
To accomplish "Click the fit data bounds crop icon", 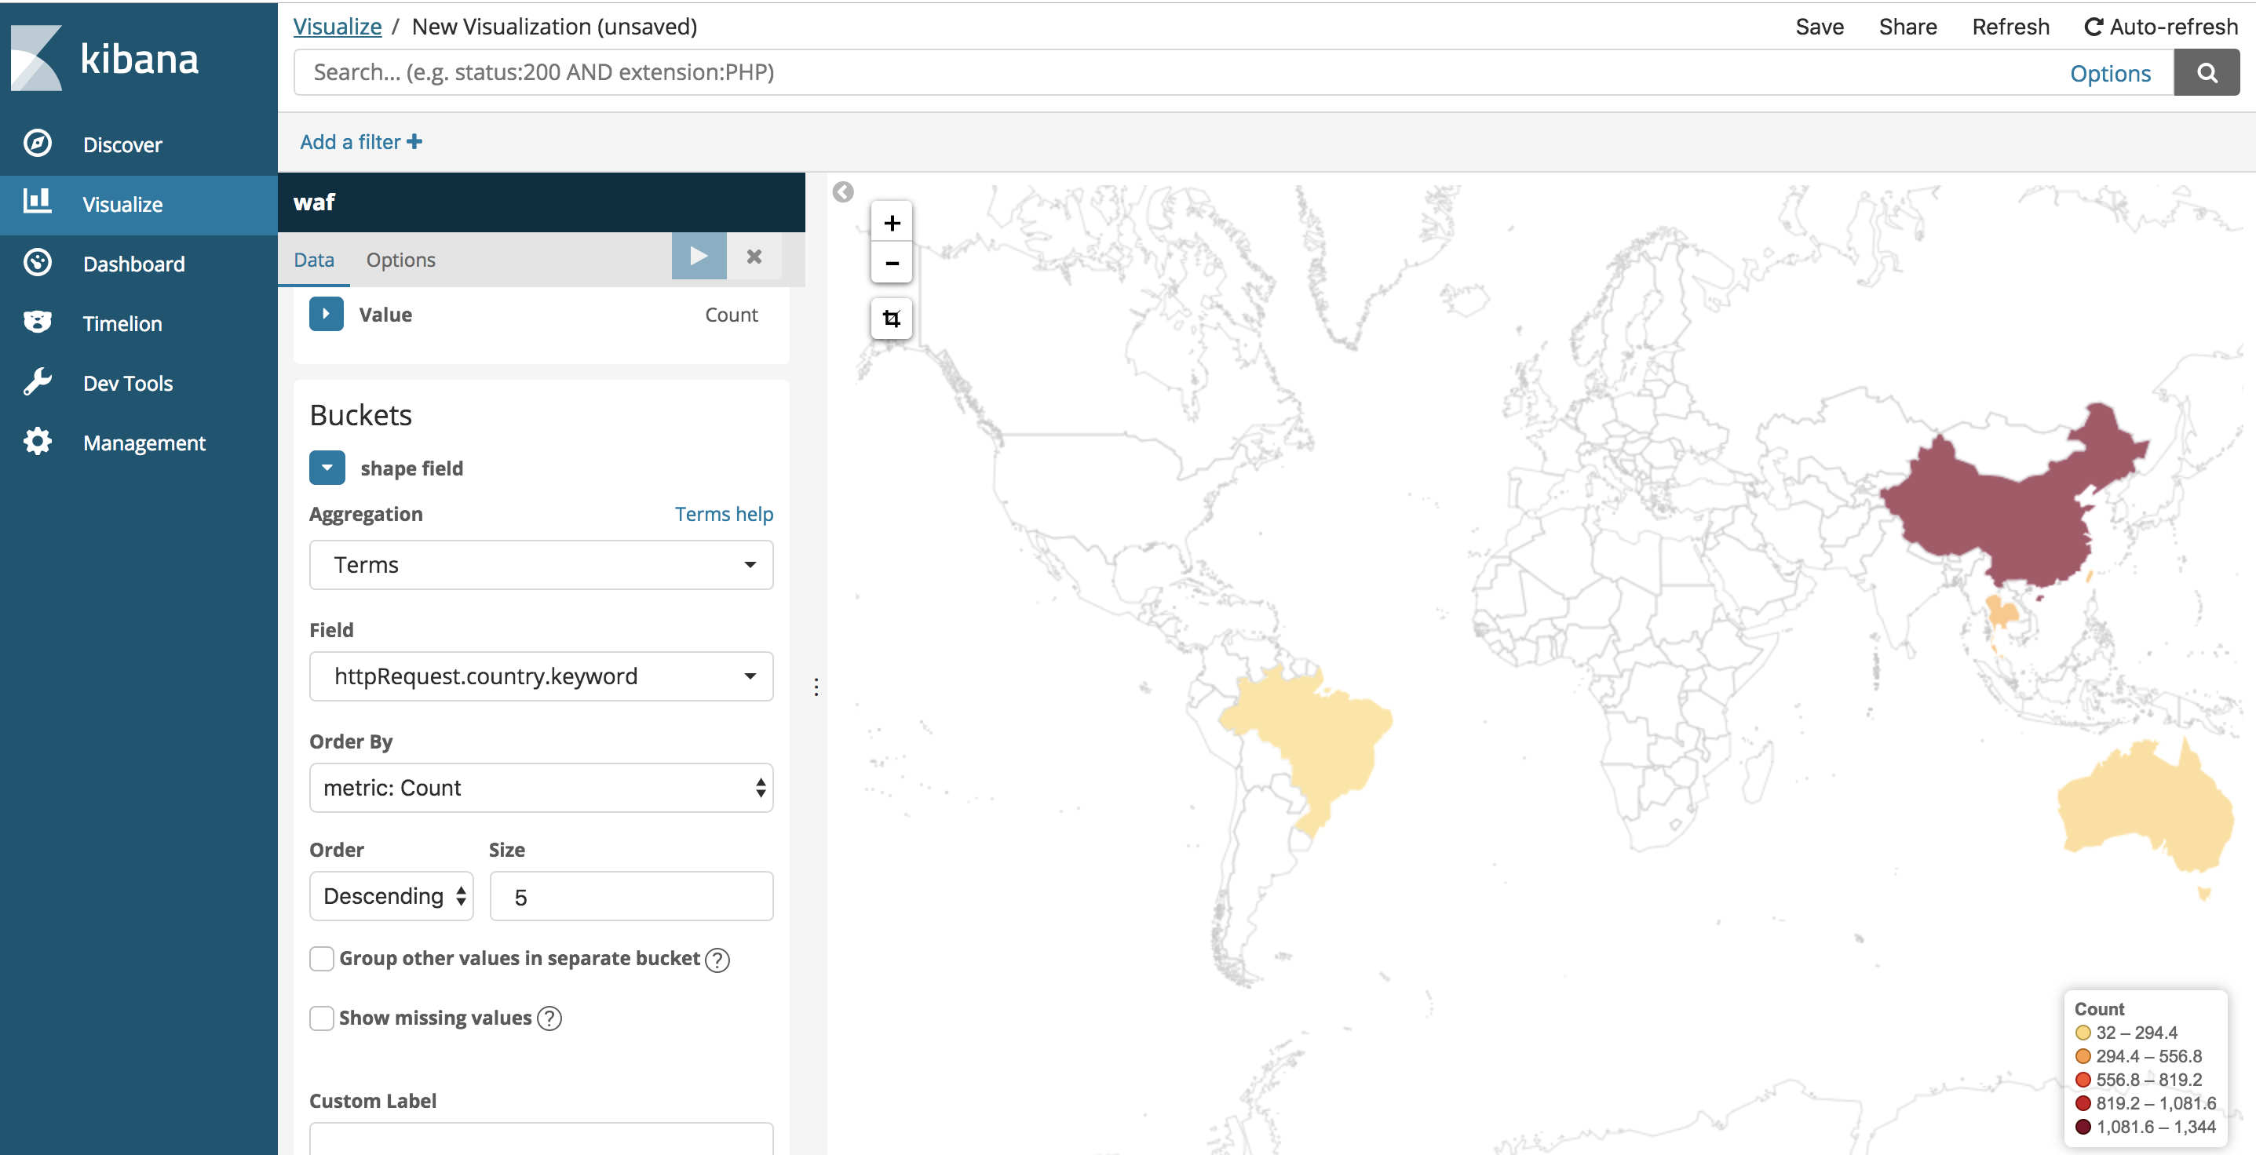I will pos(892,318).
